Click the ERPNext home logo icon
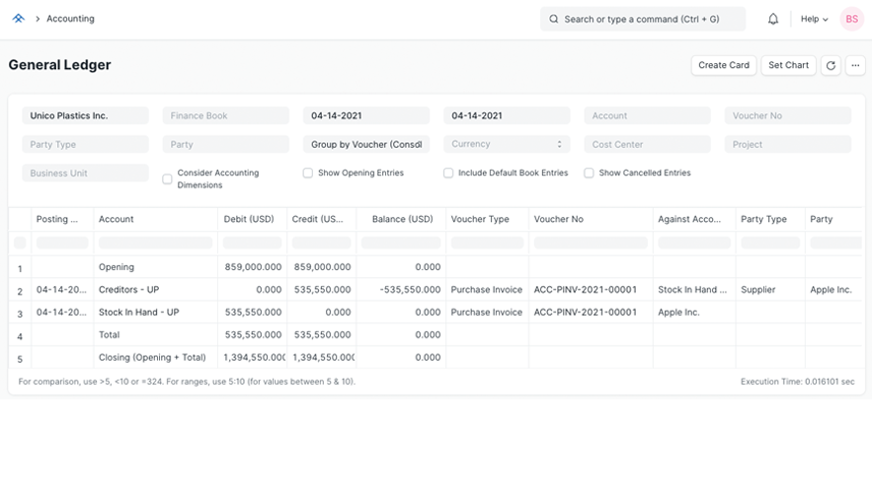Image resolution: width=872 pixels, height=496 pixels. pos(18,19)
